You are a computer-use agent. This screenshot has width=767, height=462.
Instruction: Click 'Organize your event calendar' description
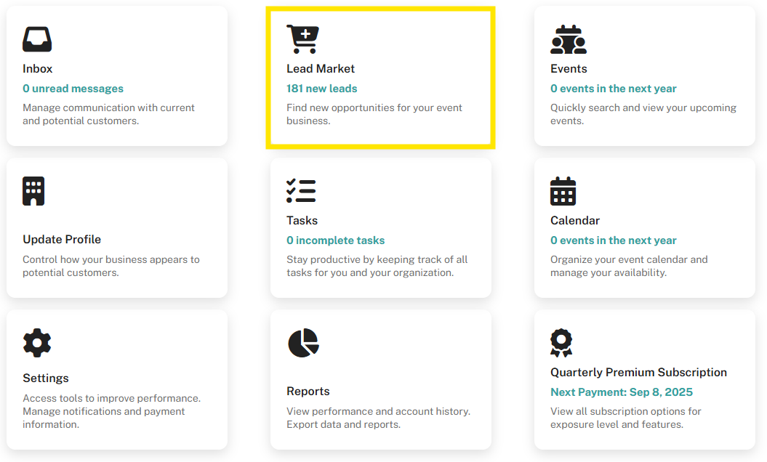629,266
